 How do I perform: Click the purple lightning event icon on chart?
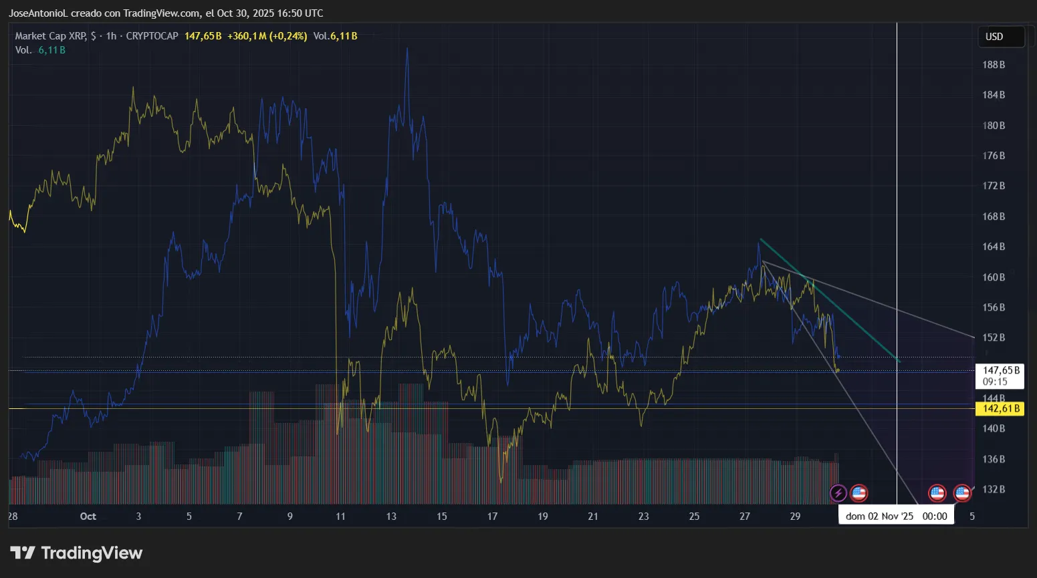pyautogui.click(x=838, y=493)
